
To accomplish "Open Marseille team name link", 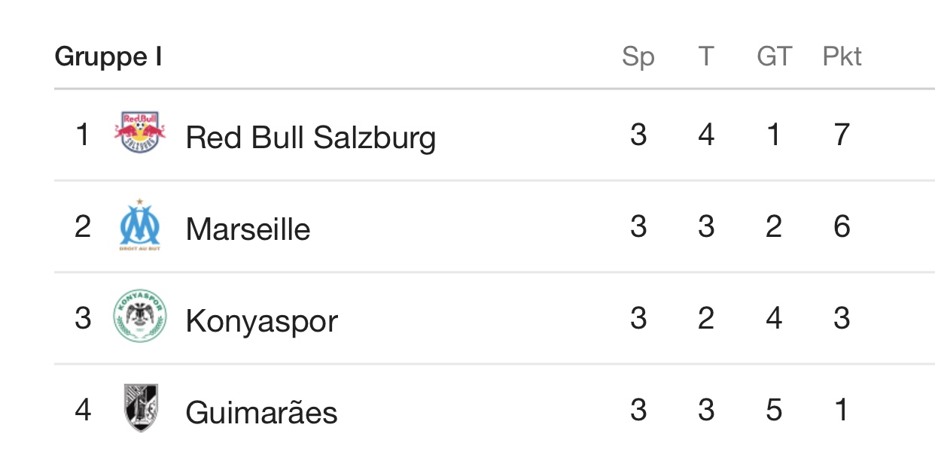I will [248, 229].
